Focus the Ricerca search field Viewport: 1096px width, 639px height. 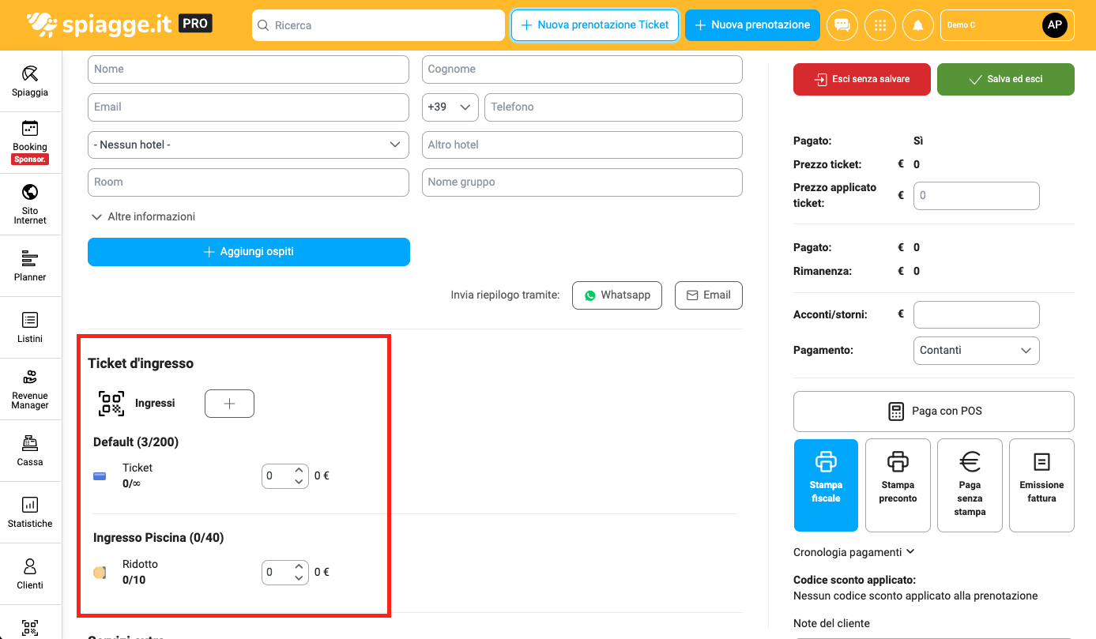pyautogui.click(x=379, y=25)
